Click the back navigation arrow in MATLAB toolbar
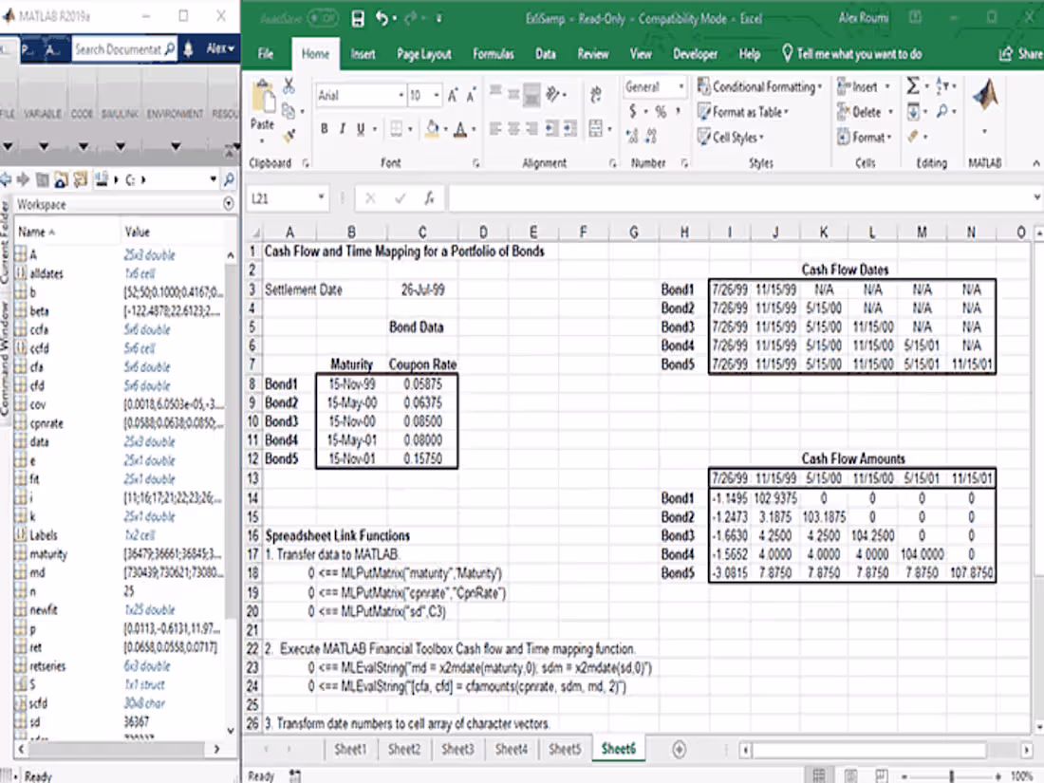The height and width of the screenshot is (783, 1044). (8, 178)
